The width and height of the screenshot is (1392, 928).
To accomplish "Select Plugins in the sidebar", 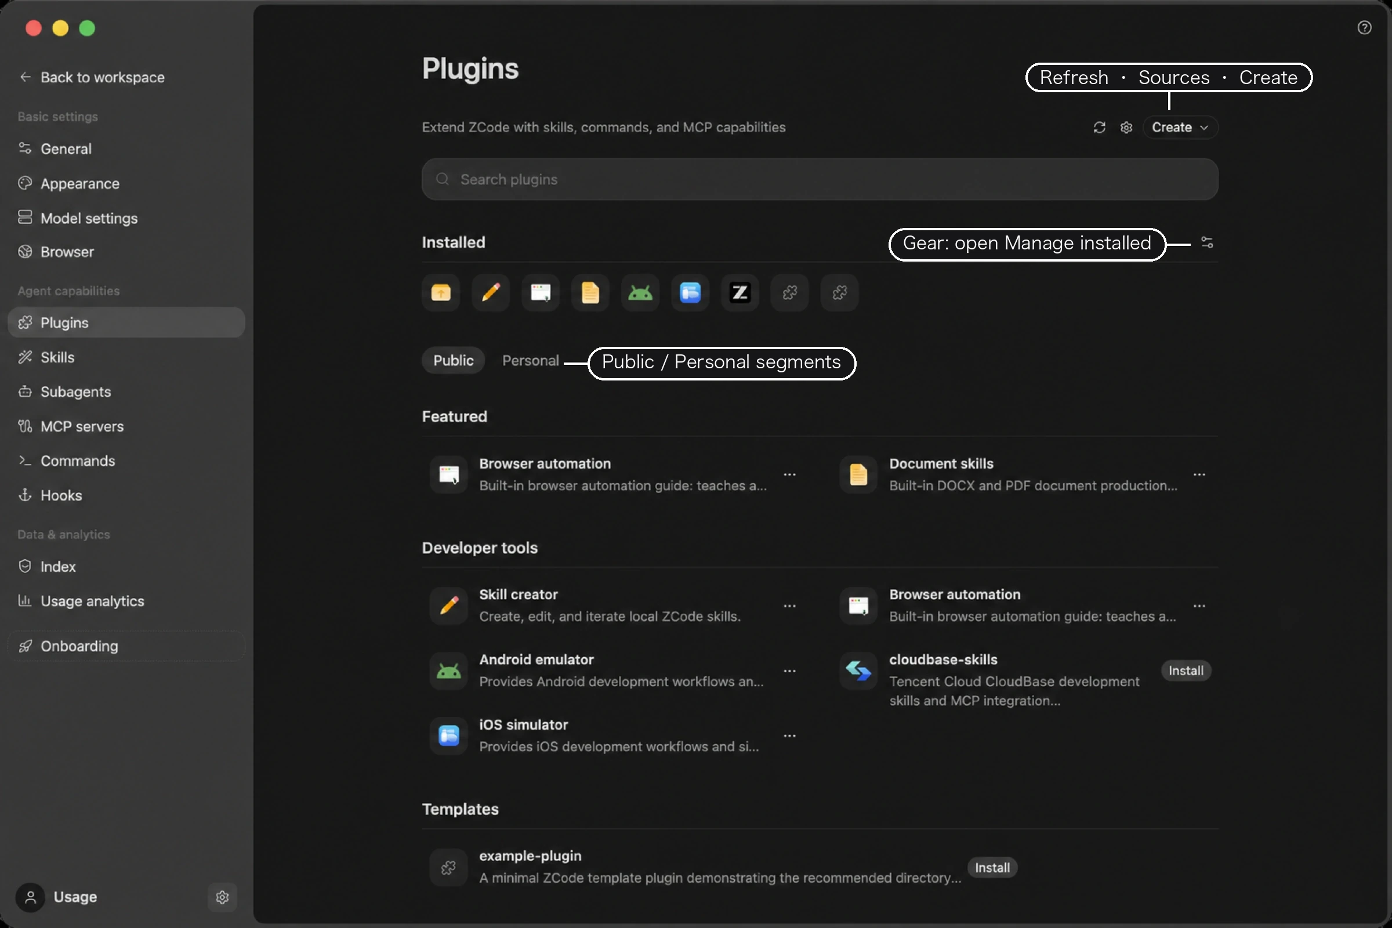I will pyautogui.click(x=126, y=322).
